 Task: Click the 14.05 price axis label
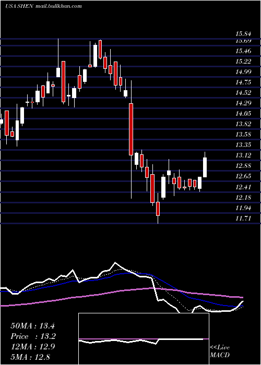243,114
